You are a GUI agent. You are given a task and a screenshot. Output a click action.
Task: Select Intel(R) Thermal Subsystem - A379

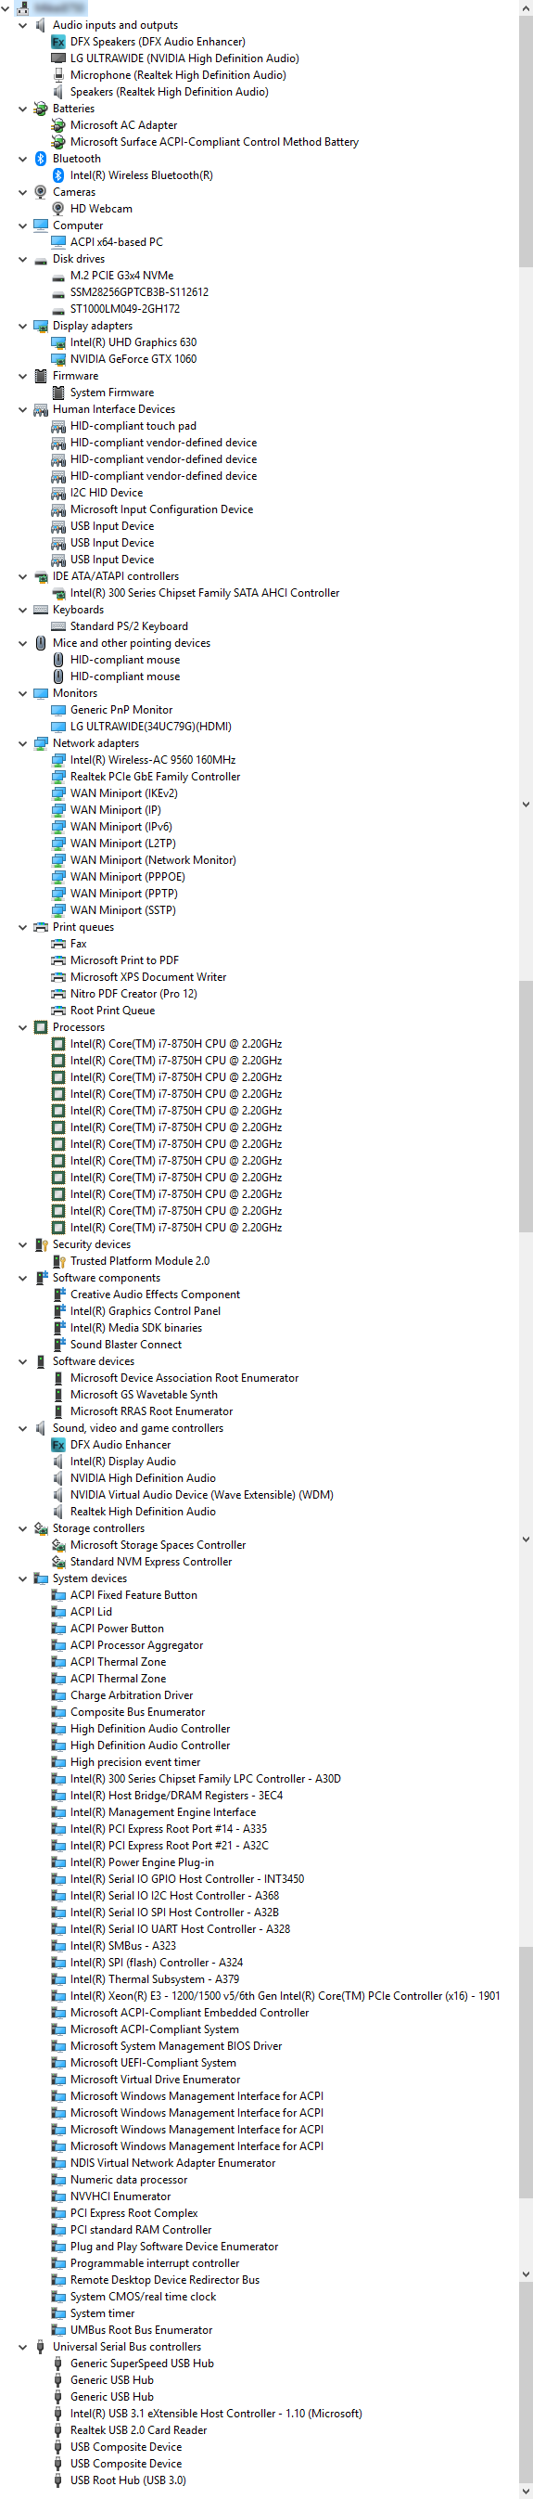coord(155,1979)
